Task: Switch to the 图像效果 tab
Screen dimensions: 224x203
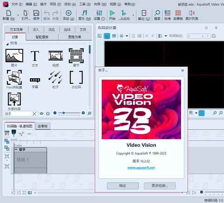Action: 75,37
